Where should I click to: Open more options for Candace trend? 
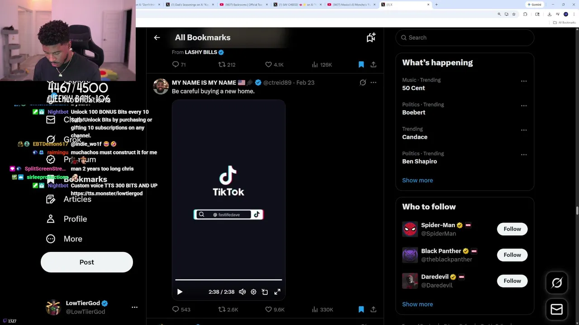524,130
